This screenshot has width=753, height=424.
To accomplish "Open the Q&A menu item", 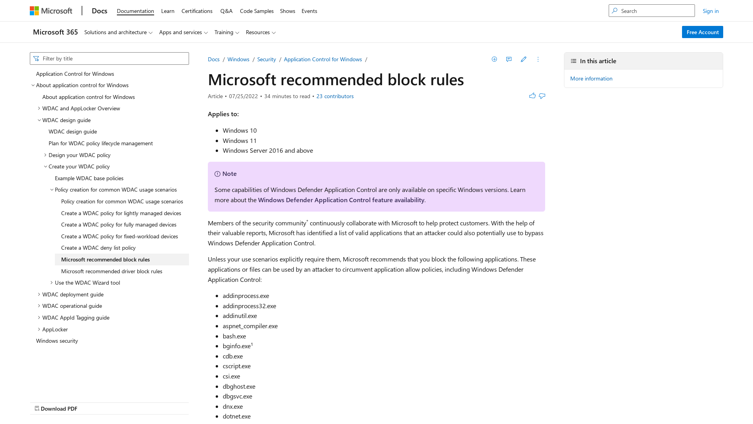I will coord(226,11).
